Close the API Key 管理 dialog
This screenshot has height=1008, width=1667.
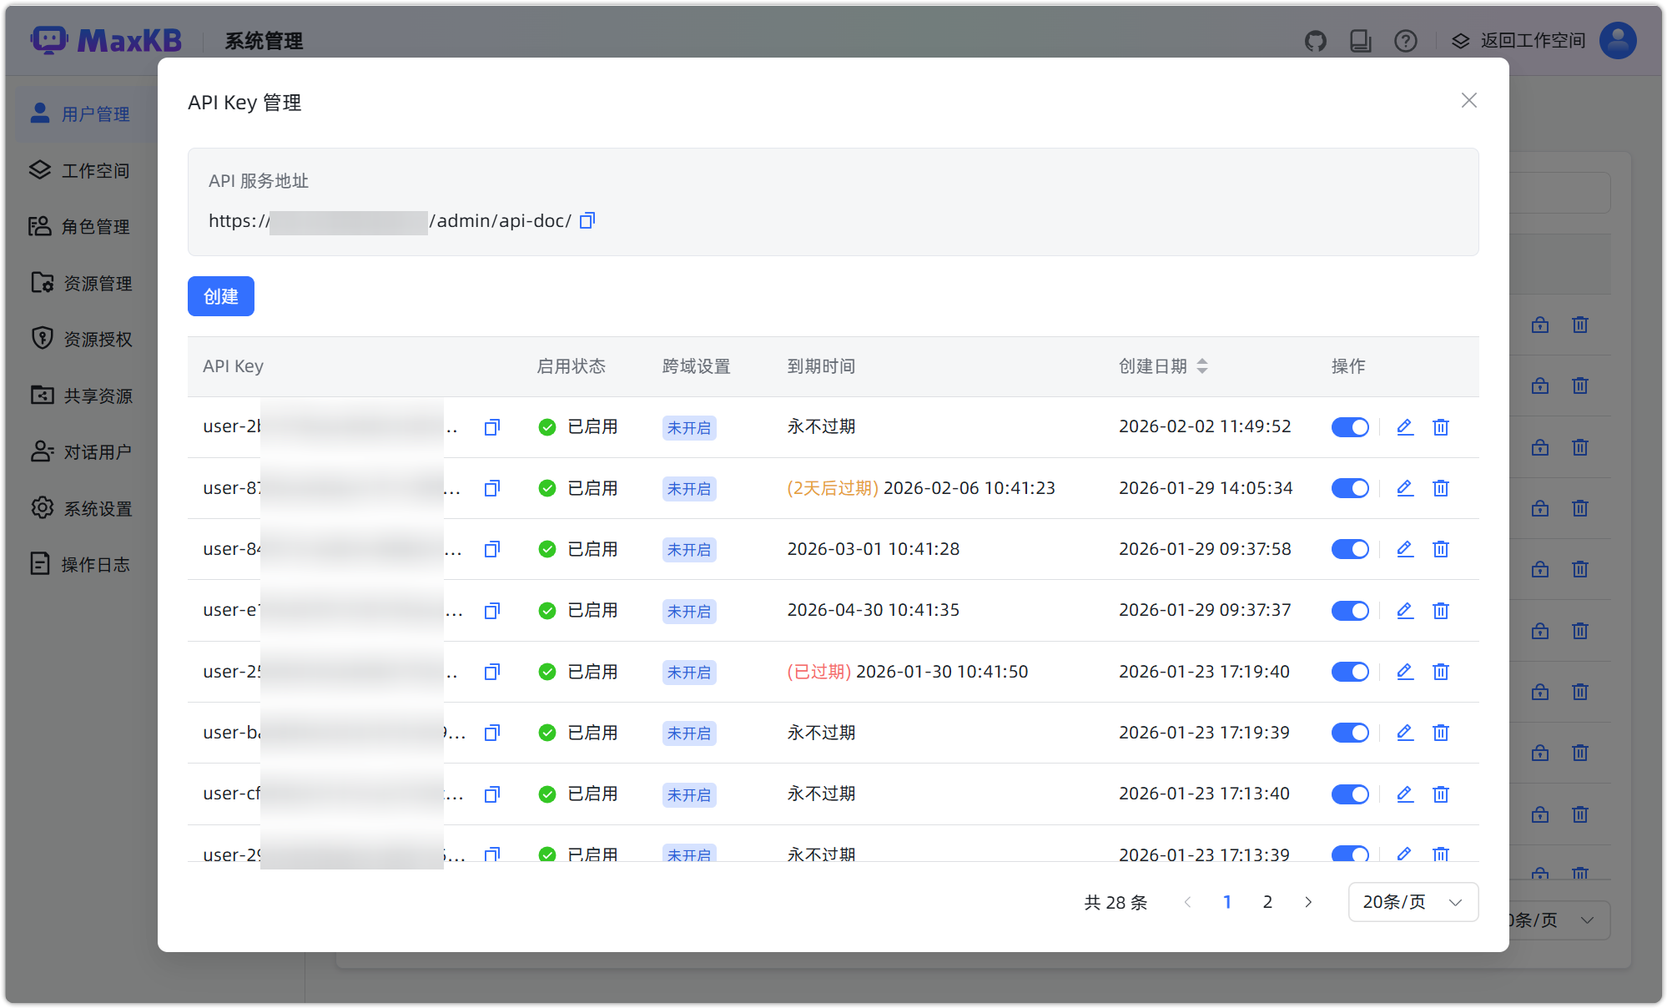(x=1469, y=101)
